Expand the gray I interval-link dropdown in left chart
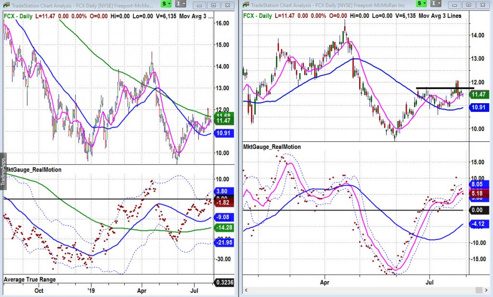Image resolution: width=493 pixels, height=297 pixels. coord(182,4)
